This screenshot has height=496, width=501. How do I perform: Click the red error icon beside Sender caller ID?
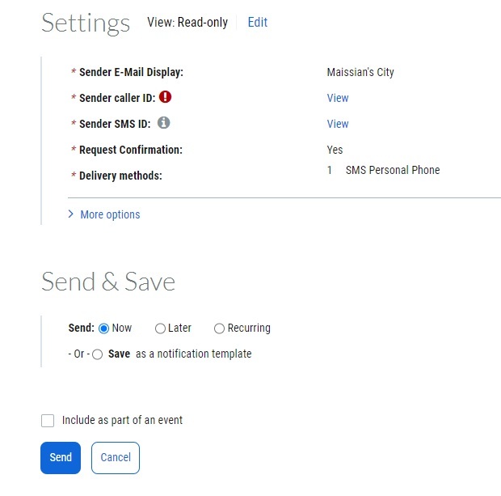(x=166, y=97)
